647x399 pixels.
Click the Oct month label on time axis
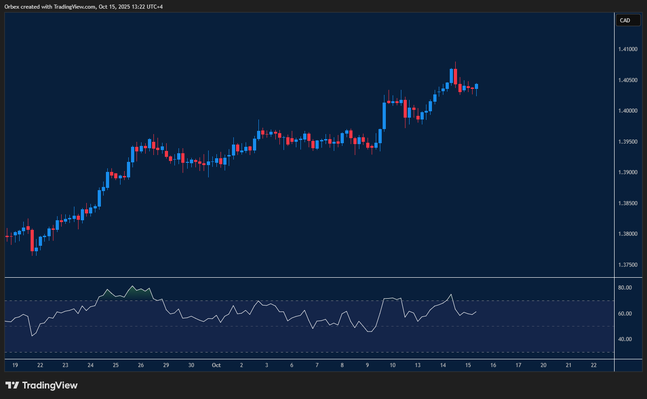point(216,365)
